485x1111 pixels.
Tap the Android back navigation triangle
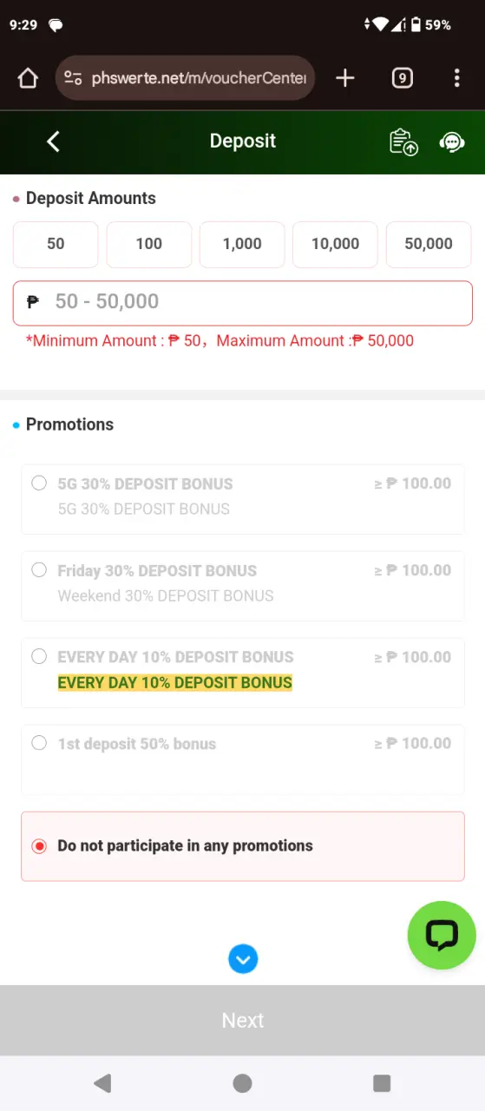pyautogui.click(x=102, y=1083)
